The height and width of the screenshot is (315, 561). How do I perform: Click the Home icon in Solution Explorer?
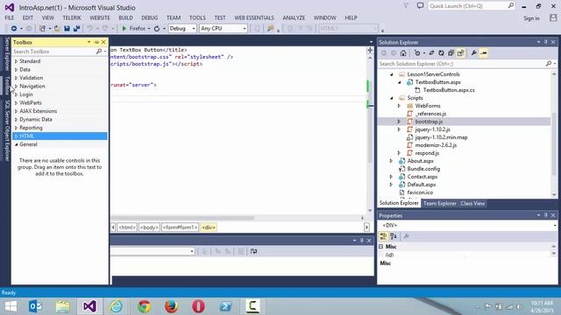403,52
